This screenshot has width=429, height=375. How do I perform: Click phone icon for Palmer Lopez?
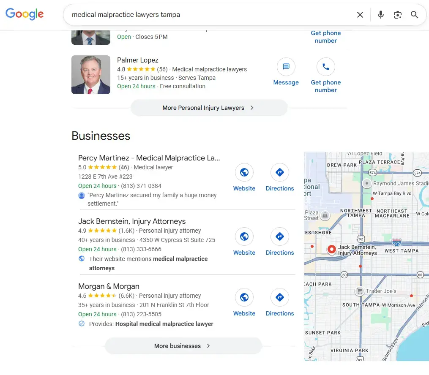coord(325,67)
